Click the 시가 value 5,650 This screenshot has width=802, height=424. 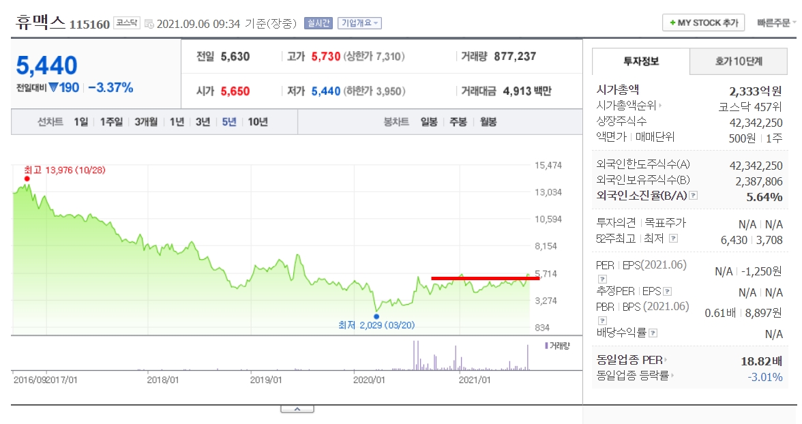235,91
